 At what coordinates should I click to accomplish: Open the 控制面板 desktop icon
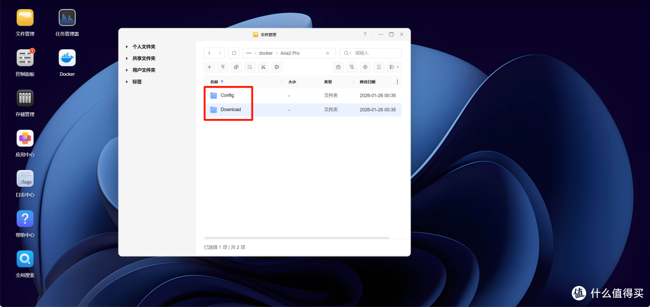[25, 58]
